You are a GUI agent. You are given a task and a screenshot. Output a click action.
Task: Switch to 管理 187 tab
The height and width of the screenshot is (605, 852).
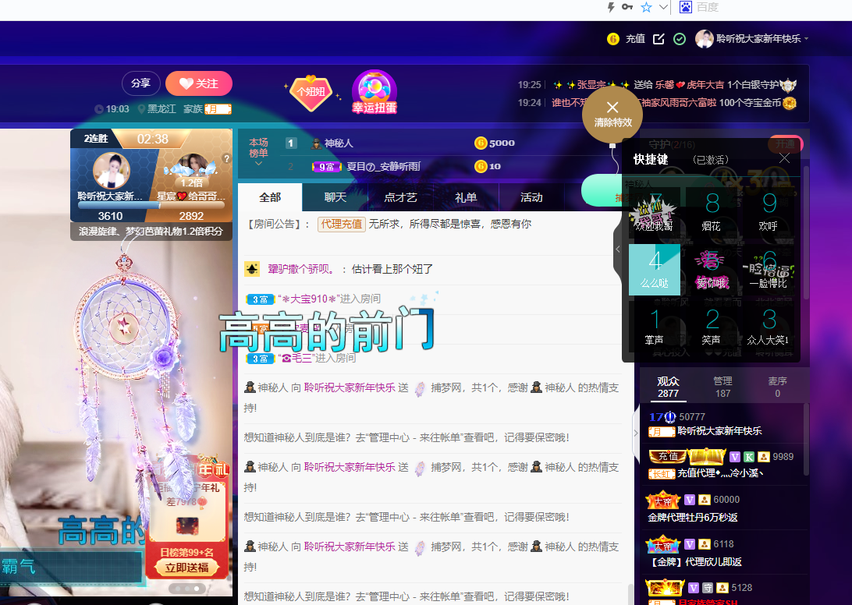pos(722,387)
